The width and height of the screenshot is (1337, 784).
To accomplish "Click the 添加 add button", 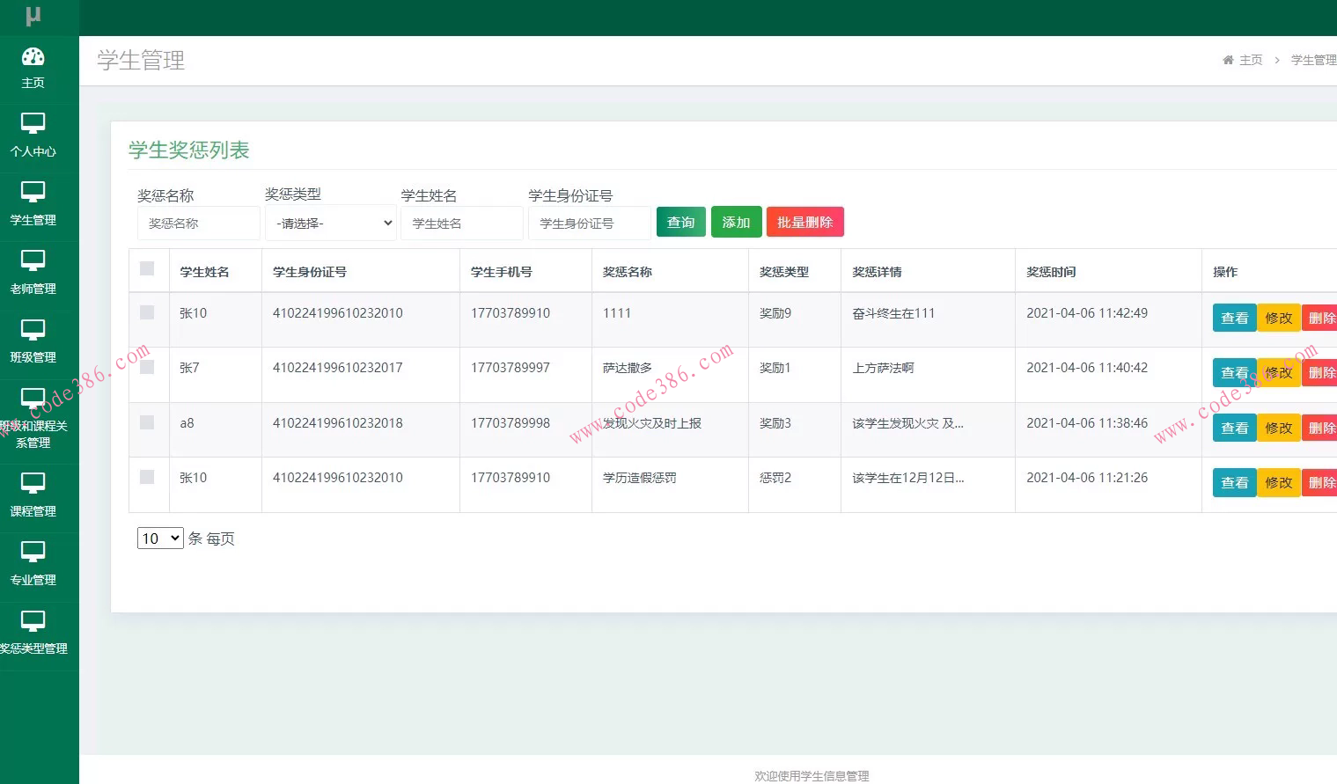I will coord(736,223).
